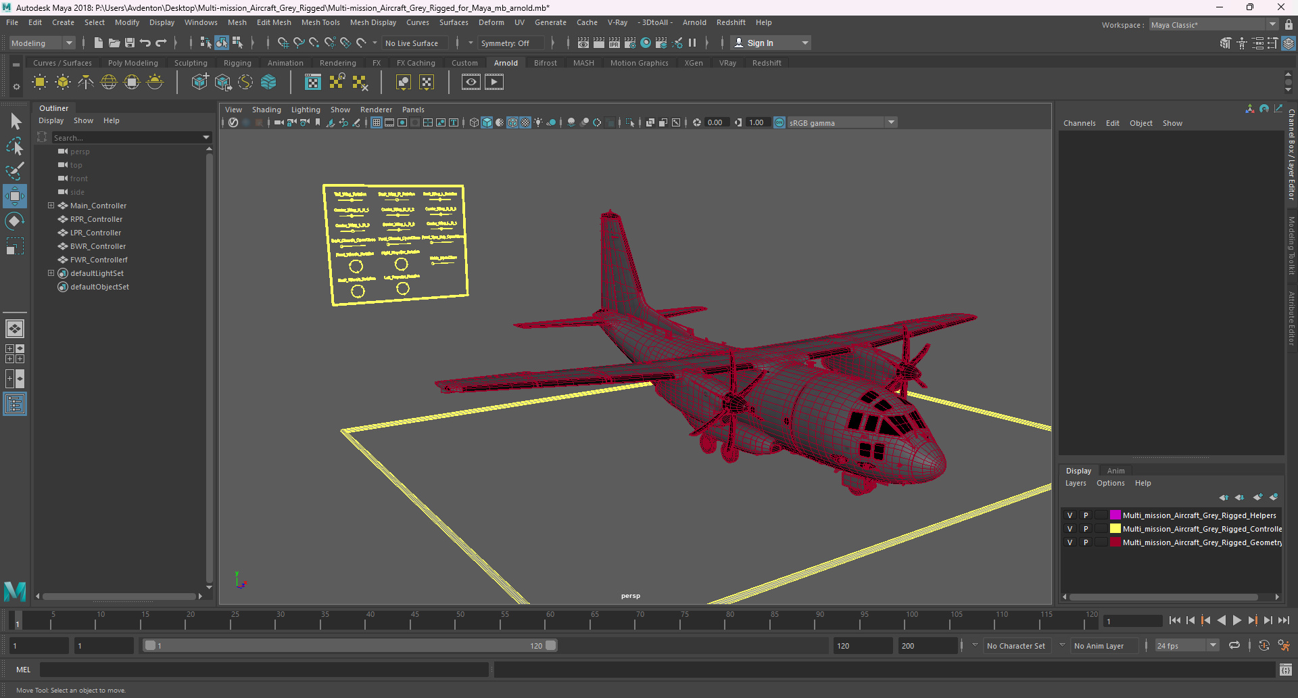1298x698 pixels.
Task: Open the Mesh Tools menu
Action: [x=320, y=22]
